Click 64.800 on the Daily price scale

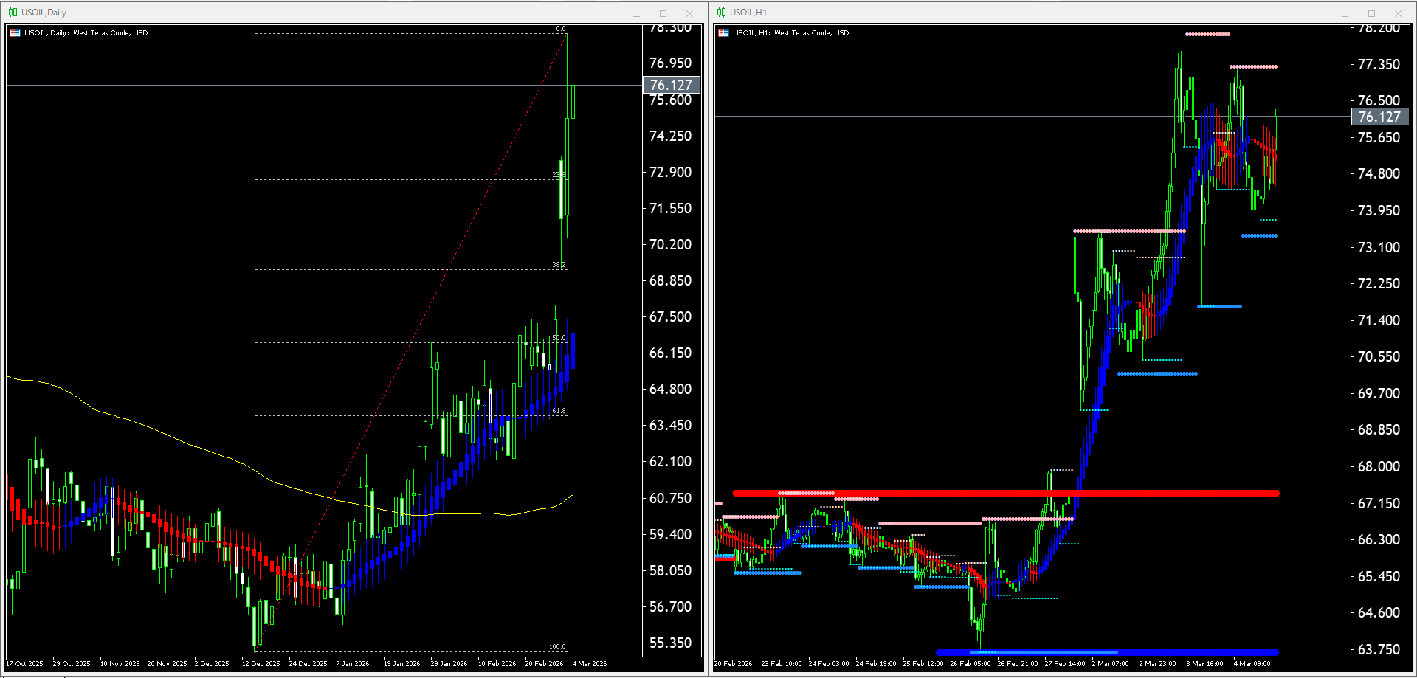point(670,389)
